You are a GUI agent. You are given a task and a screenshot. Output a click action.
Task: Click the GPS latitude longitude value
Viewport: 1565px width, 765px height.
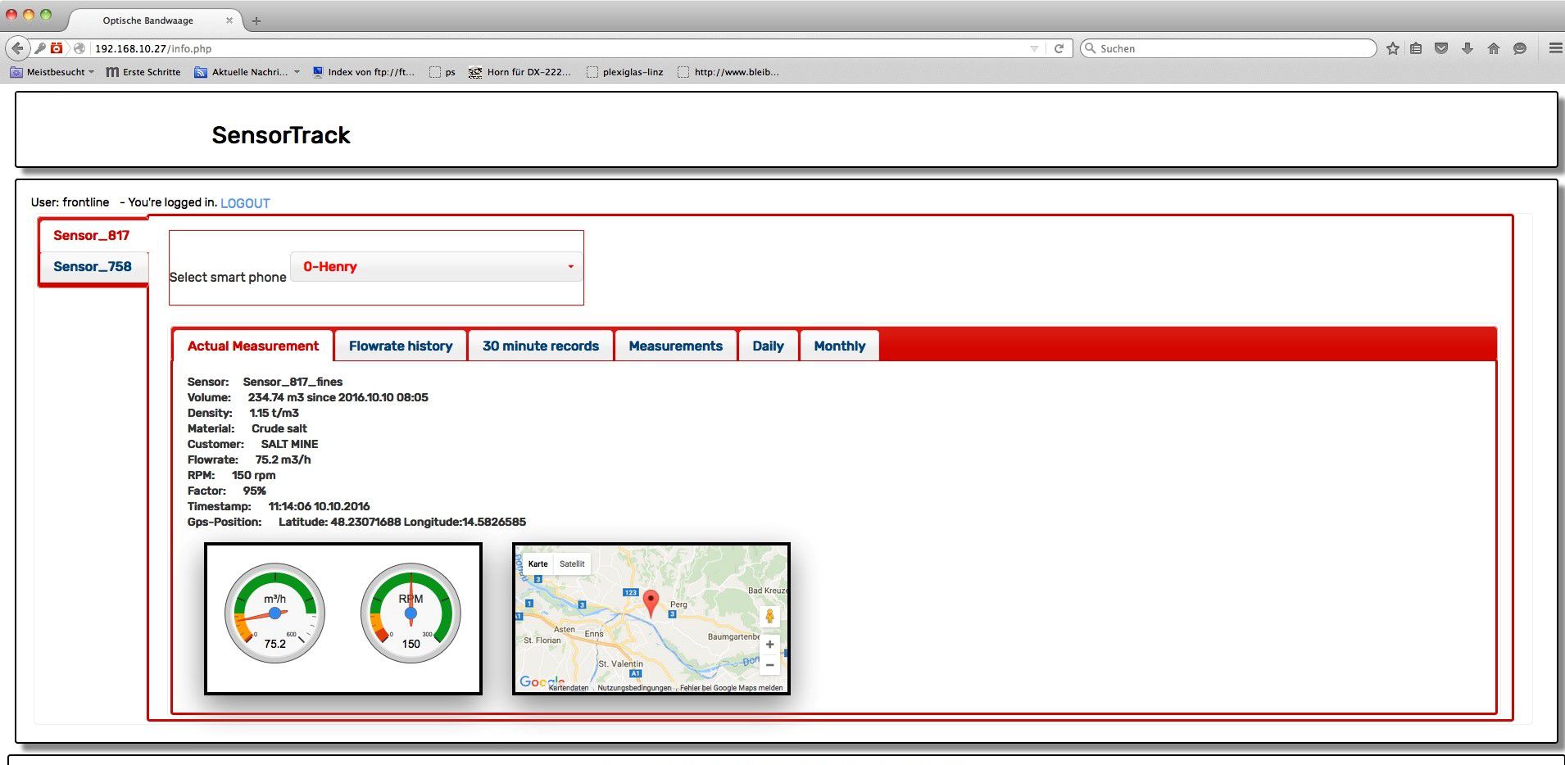point(402,522)
